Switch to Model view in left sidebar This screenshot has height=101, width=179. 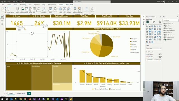tap(2, 24)
